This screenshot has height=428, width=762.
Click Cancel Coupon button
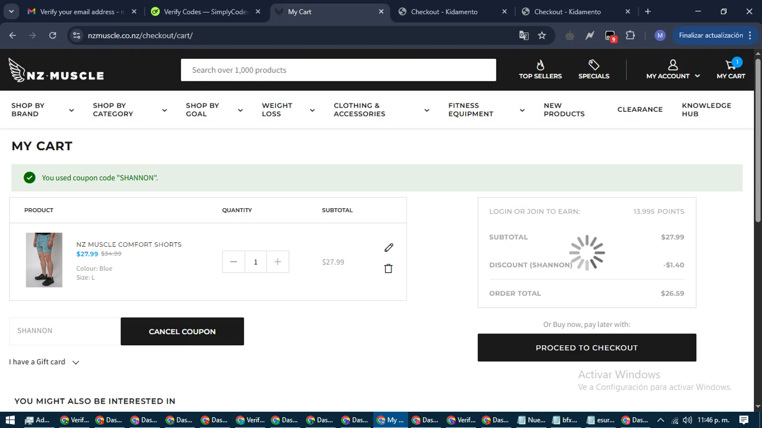[182, 332]
